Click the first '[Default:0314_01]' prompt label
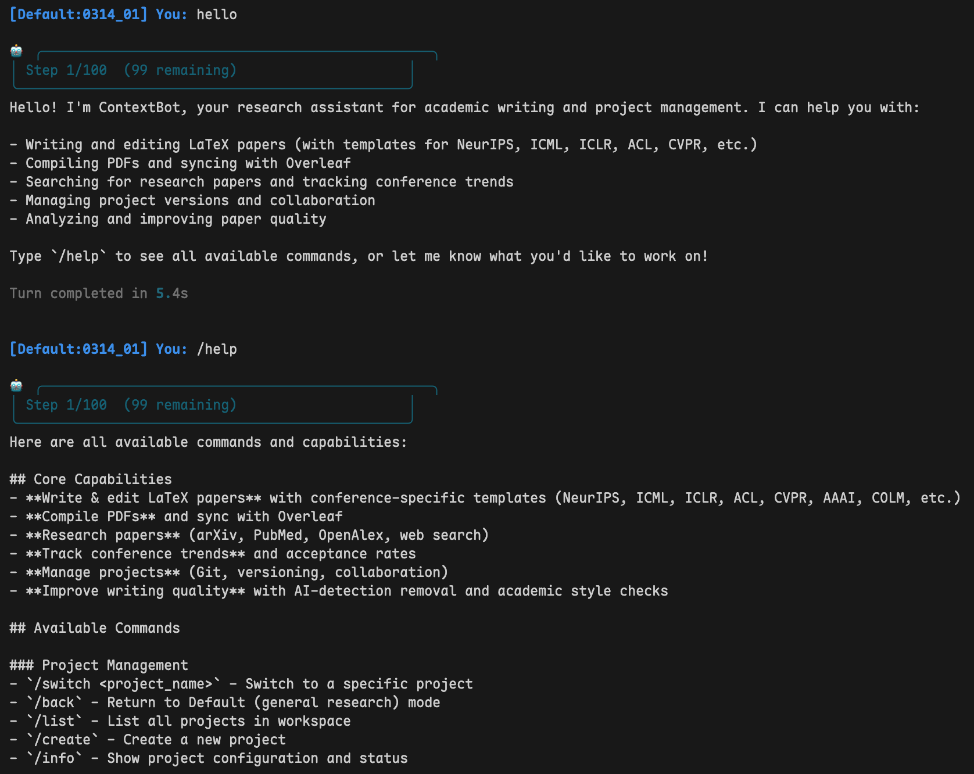The height and width of the screenshot is (774, 974). pyautogui.click(x=78, y=15)
